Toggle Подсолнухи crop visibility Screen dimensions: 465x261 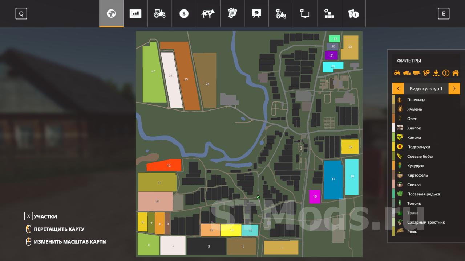click(x=426, y=147)
